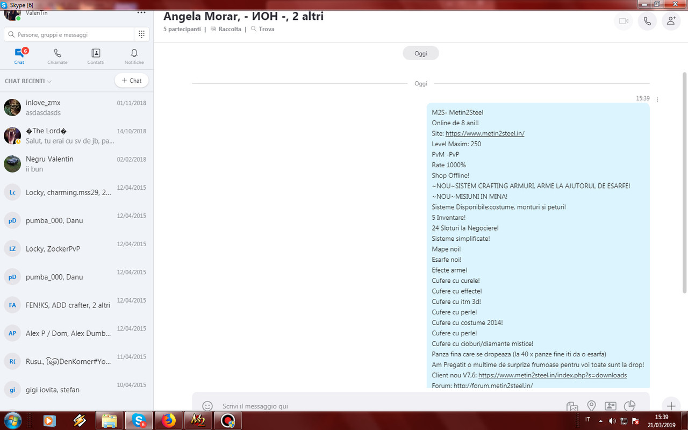The image size is (688, 430).
Task: Switch to the Contatti tab
Action: (x=96, y=56)
